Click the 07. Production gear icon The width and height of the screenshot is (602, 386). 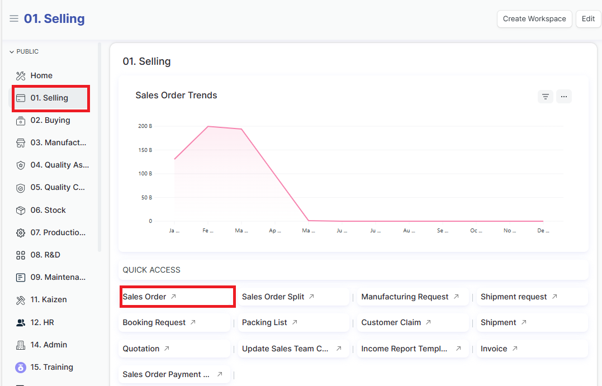tap(21, 233)
